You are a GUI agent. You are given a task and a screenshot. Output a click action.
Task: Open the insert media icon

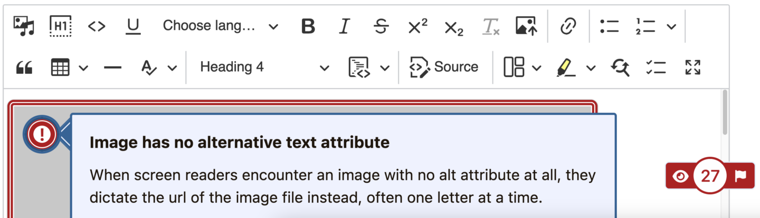tap(24, 26)
